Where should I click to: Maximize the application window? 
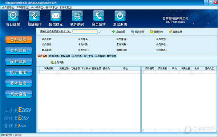(x=210, y=3)
